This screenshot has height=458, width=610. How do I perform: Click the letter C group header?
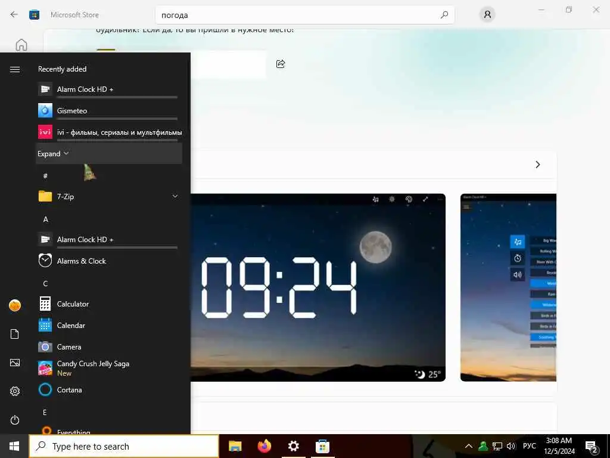[x=45, y=283]
